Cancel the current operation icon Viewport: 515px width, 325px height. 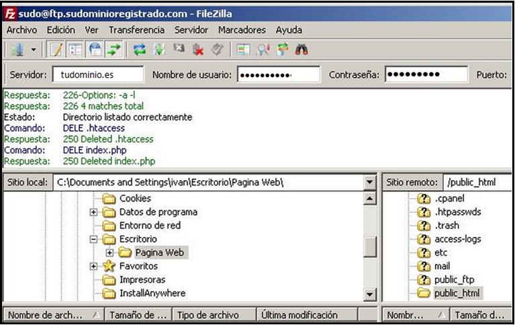[179, 49]
